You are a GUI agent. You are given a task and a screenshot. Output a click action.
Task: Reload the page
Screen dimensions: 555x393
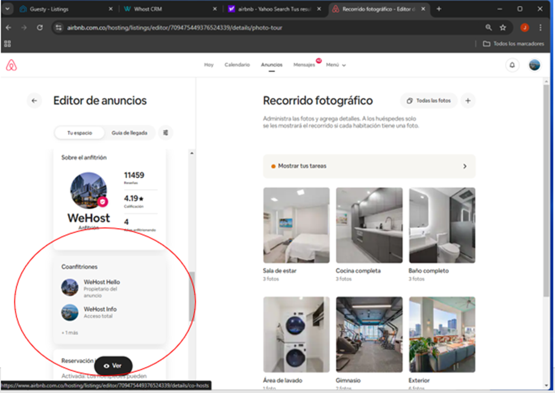pos(40,28)
